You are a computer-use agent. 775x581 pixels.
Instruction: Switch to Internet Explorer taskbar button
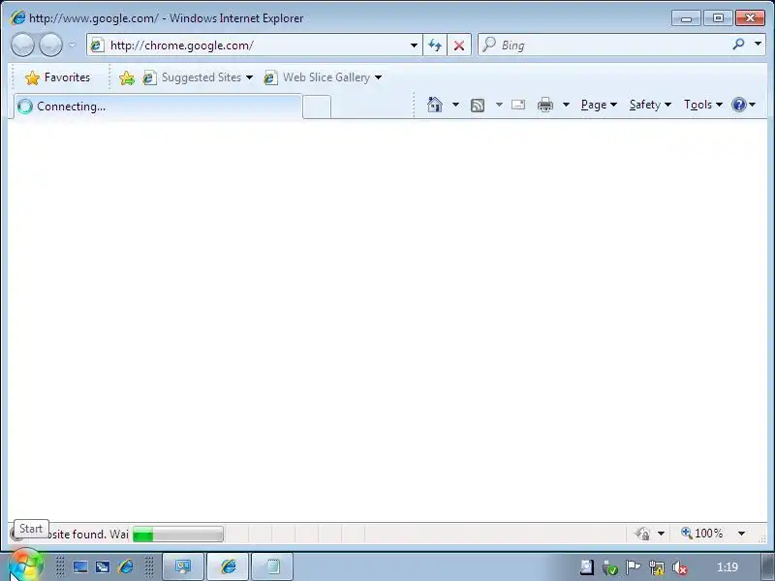228,566
